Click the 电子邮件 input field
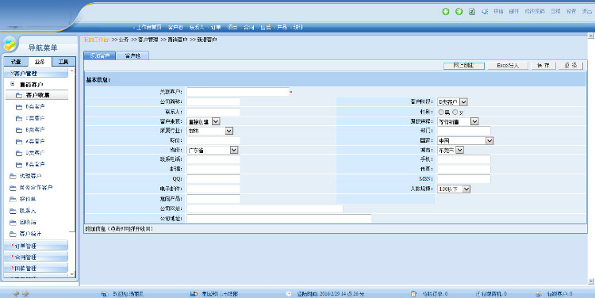Screen dimensions: 595x298 [213, 189]
